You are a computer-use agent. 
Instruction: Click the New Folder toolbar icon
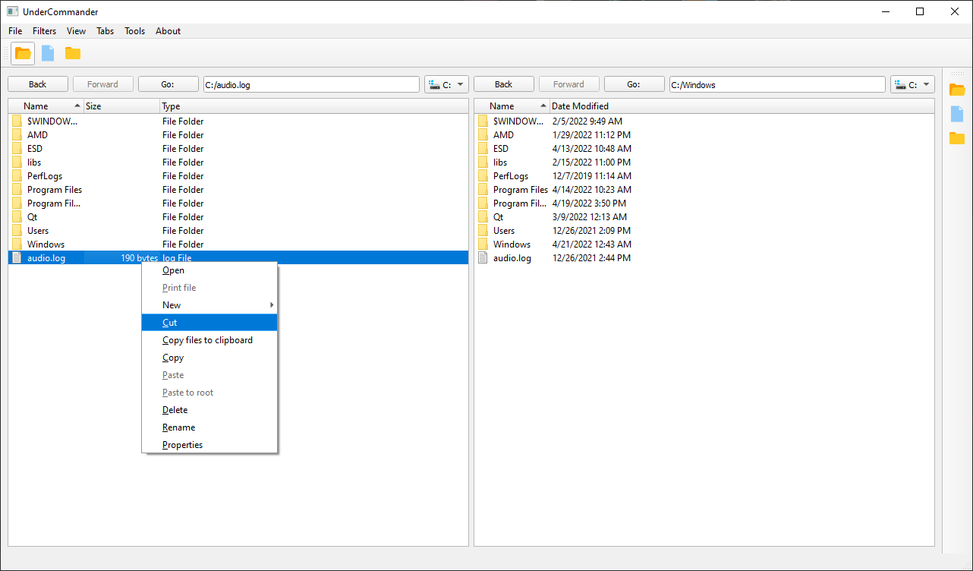[72, 53]
